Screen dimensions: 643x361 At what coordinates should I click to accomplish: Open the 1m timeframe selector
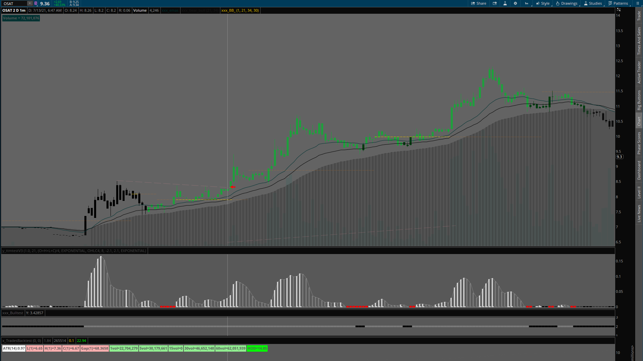pyautogui.click(x=527, y=3)
